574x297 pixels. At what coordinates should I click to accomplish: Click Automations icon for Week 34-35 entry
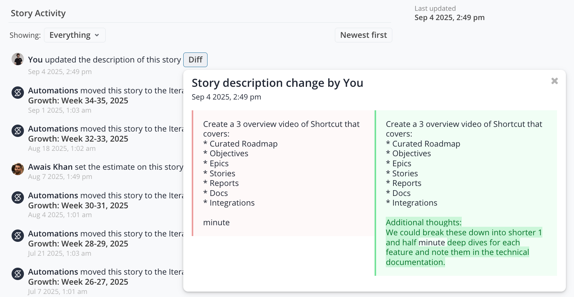click(x=18, y=93)
